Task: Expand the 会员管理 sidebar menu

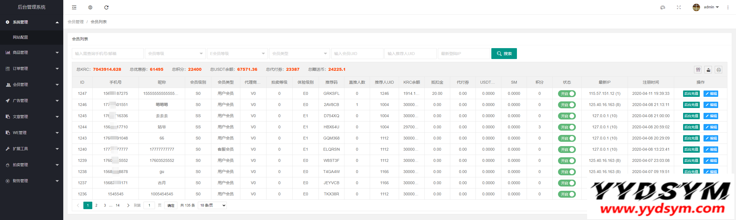Action: tap(32, 85)
